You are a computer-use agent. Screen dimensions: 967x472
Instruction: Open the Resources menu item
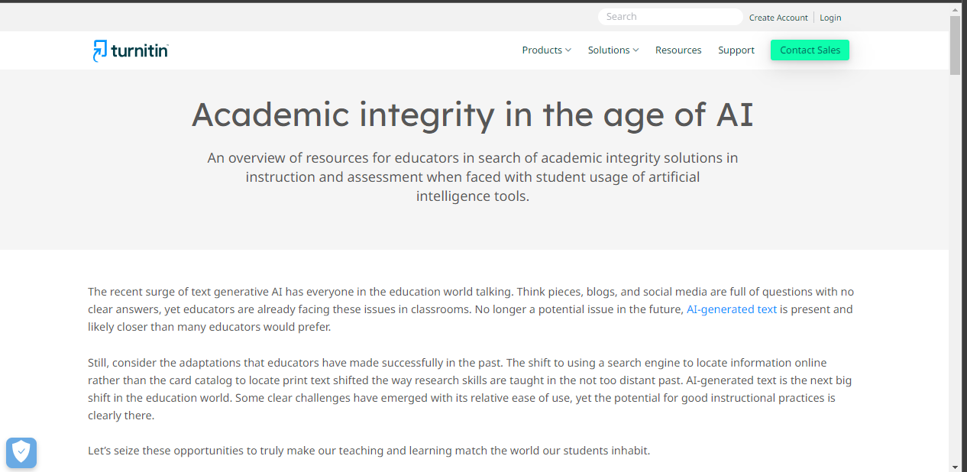pyautogui.click(x=678, y=50)
